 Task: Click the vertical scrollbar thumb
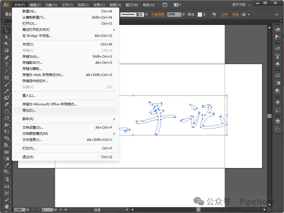coord(269,116)
